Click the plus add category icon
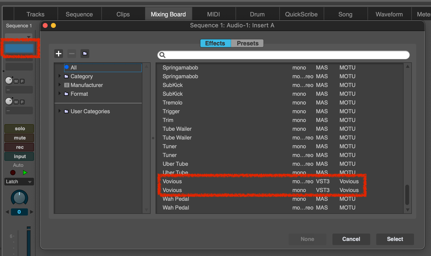This screenshot has height=256, width=431. tap(59, 54)
